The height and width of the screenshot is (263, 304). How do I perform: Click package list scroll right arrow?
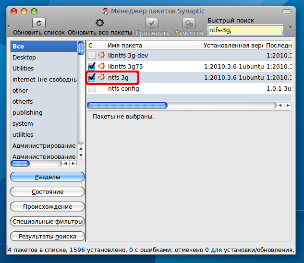tap(288, 105)
